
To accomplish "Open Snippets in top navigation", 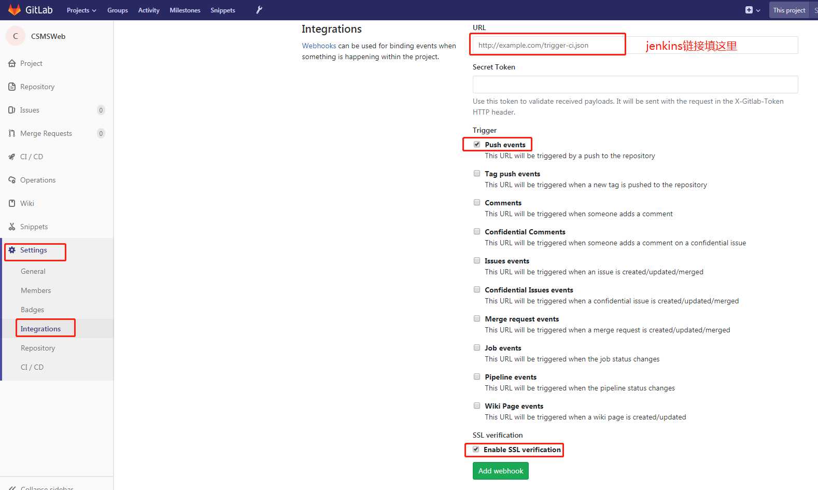I will [223, 10].
